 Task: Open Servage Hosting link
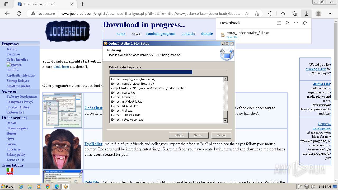click(18, 107)
